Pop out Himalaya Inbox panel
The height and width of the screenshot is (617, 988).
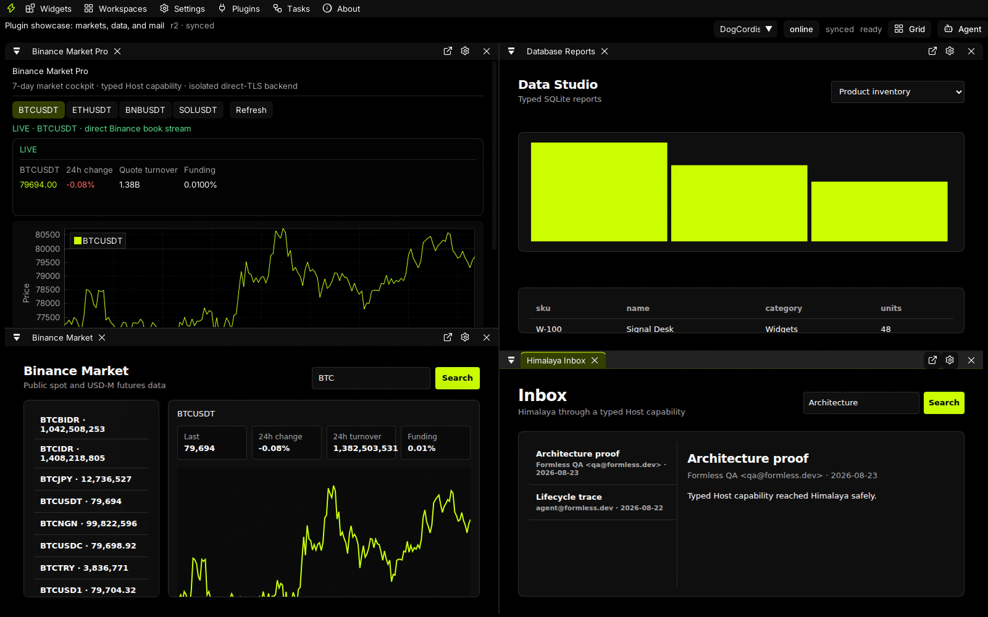(x=932, y=360)
